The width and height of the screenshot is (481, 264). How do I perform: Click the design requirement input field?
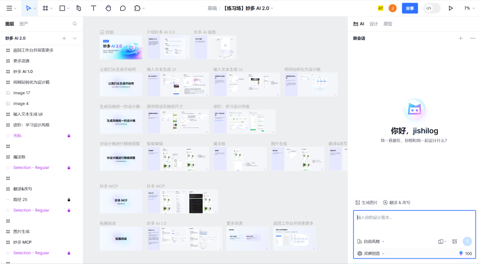[x=414, y=224]
